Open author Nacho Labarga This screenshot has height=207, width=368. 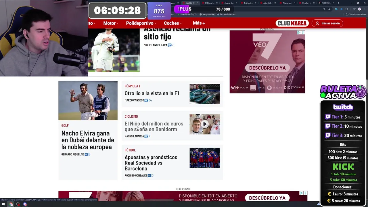[x=134, y=136]
